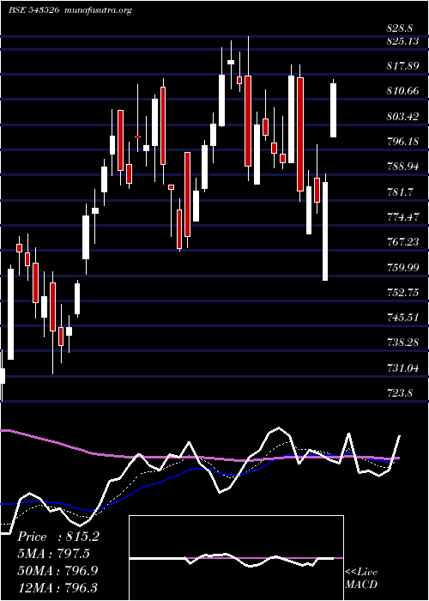Screen dimensions: 429x601
Task: Click the last white candlestick on the right
Action: click(x=333, y=110)
